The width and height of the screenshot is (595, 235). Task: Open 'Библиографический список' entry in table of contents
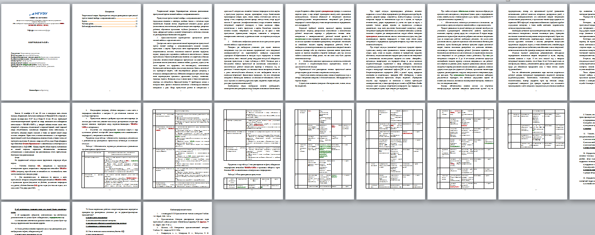point(110,26)
